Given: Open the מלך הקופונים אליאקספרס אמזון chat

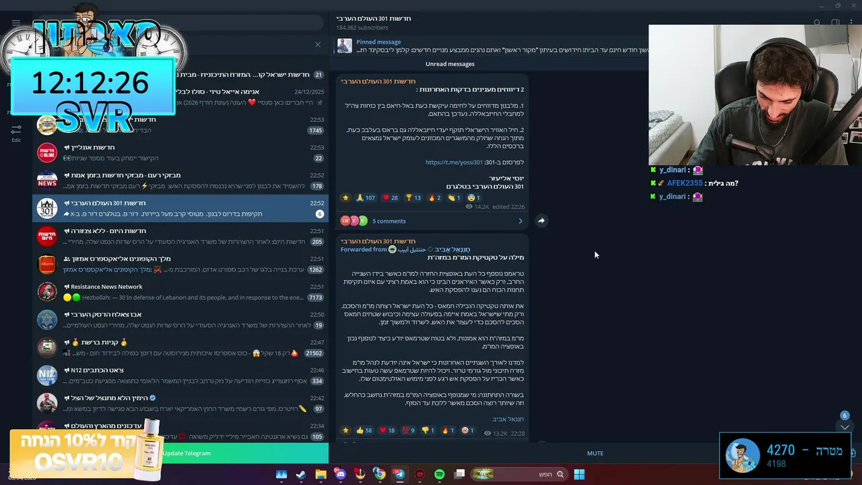Looking at the screenshot, I should point(180,264).
